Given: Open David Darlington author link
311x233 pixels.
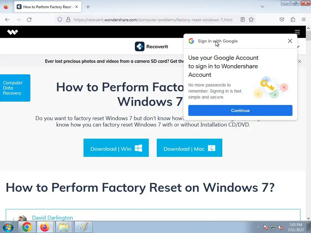Looking at the screenshot, I should [52, 218].
